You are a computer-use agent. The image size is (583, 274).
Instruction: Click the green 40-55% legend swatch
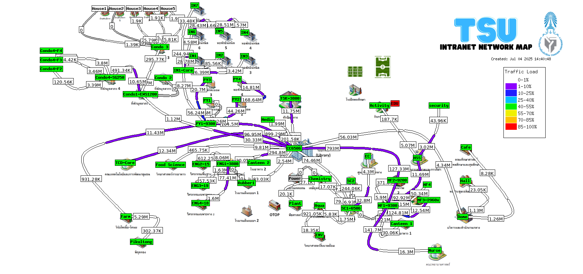(x=511, y=107)
